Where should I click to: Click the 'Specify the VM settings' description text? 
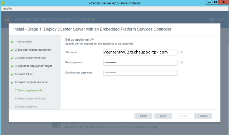point(99,44)
